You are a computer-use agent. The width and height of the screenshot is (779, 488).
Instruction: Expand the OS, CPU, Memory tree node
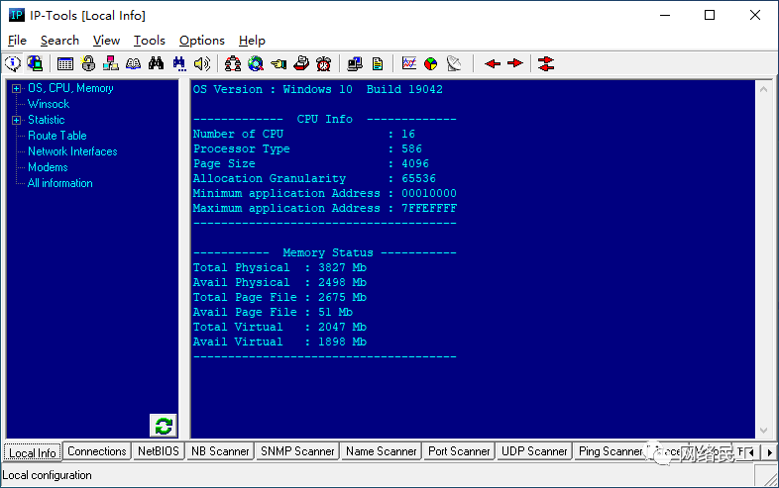coord(17,88)
